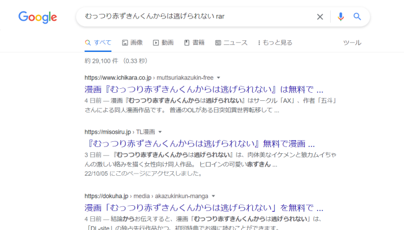
Task: Expand dropdown arrow beside ichikara.co.jp URL
Action: pyautogui.click(x=219, y=78)
